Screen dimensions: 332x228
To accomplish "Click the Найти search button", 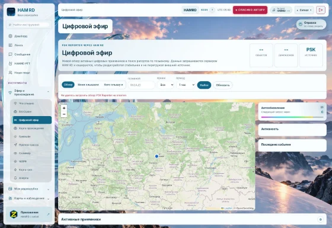I will point(204,85).
